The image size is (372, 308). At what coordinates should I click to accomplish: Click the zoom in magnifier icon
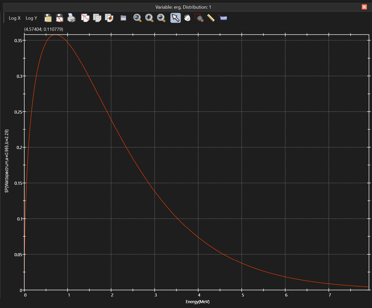[x=149, y=18]
